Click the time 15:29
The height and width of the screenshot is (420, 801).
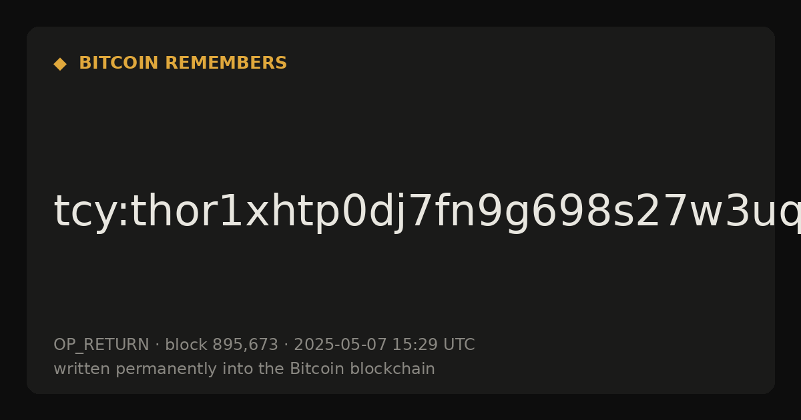tap(415, 345)
